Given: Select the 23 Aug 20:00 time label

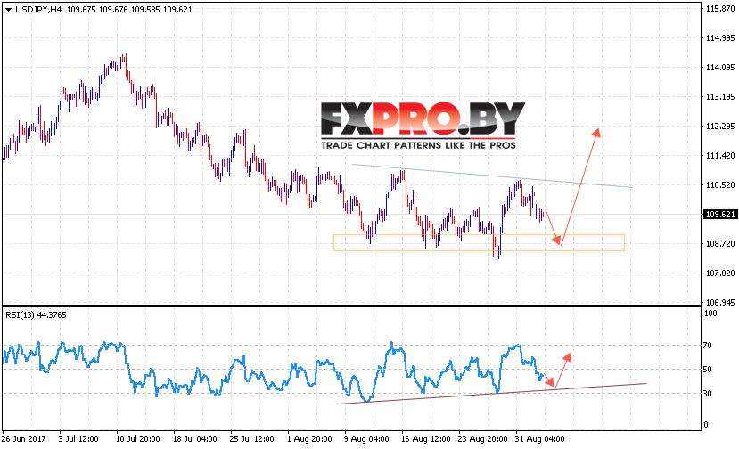Looking at the screenshot, I should tap(482, 439).
